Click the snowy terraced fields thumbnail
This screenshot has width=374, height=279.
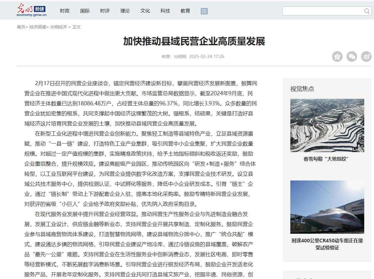(x=327, y=125)
